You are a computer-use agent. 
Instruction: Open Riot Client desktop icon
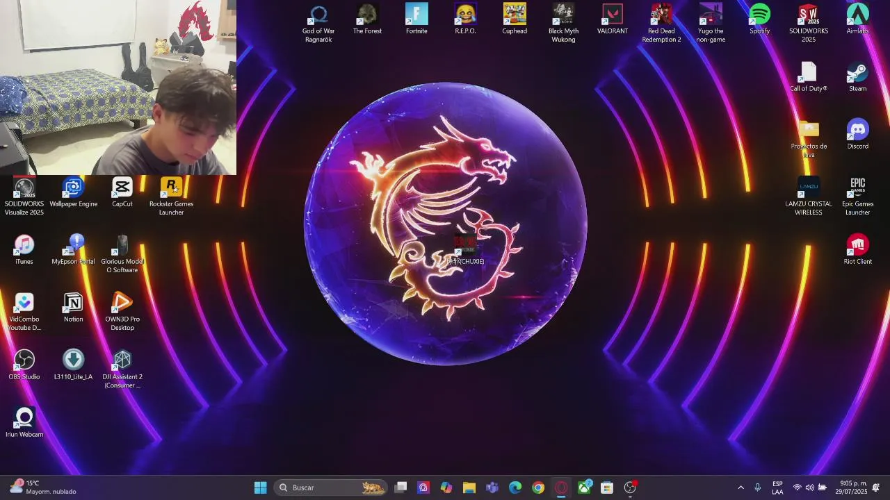click(857, 250)
